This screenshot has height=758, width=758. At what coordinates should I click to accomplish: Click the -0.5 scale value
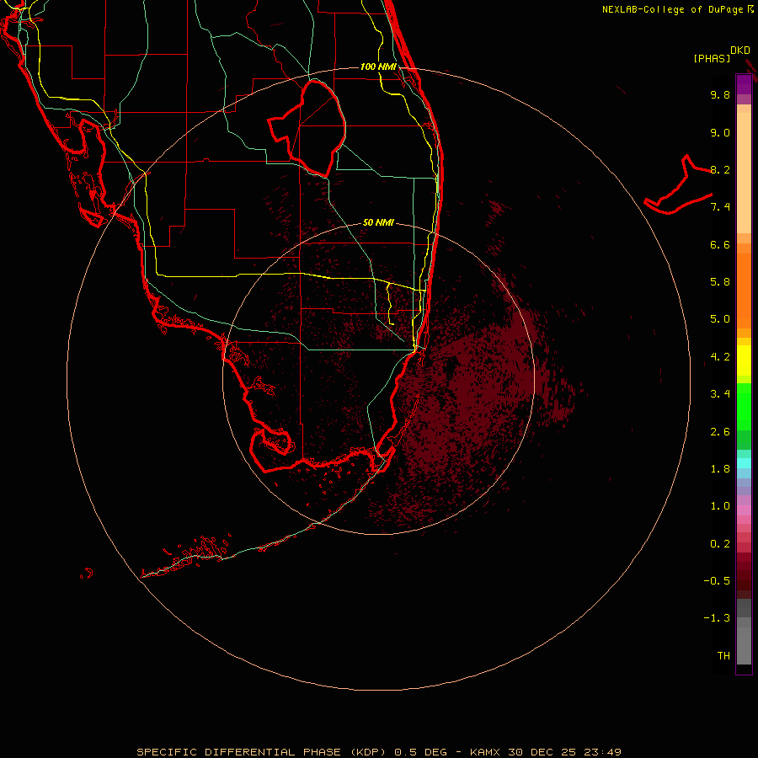point(717,581)
